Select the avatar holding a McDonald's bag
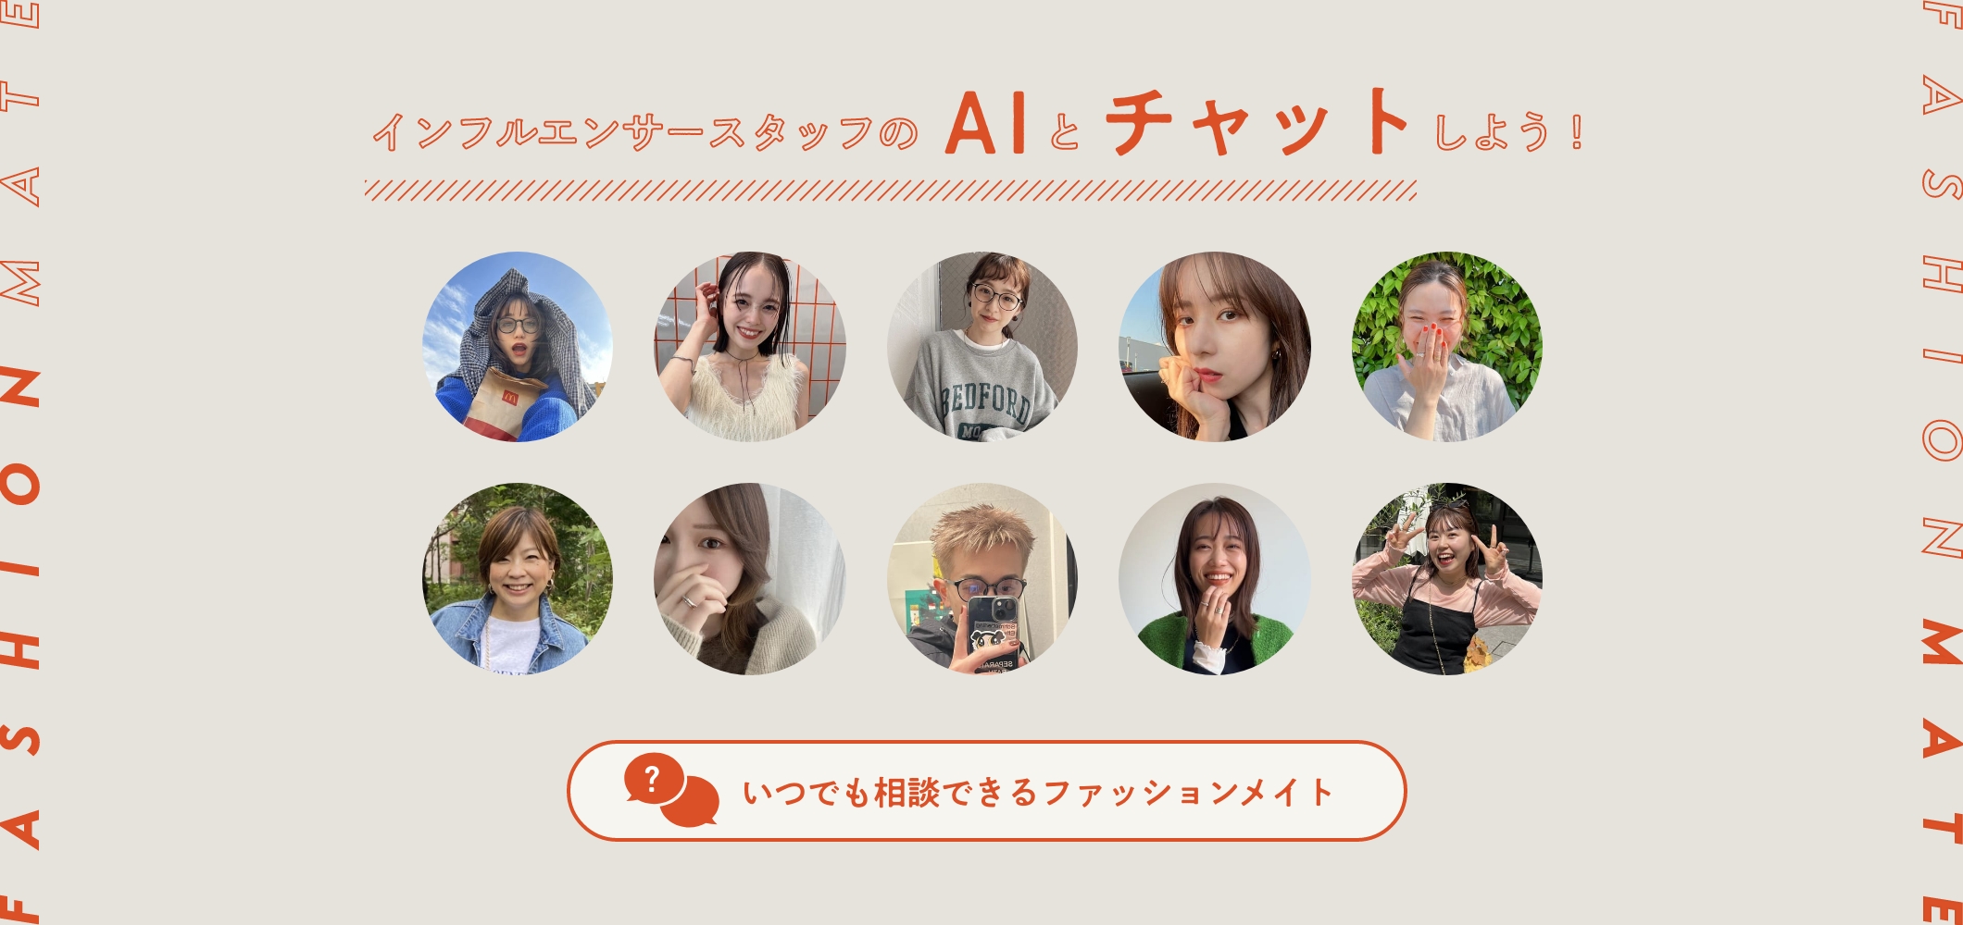 tap(518, 347)
